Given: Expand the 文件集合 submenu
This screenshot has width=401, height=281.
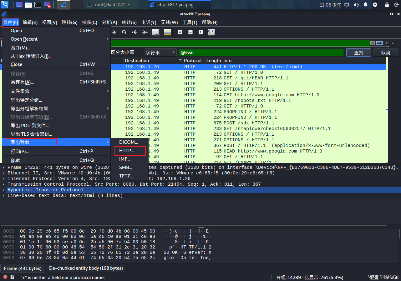Looking at the screenshot, I should coord(56,91).
